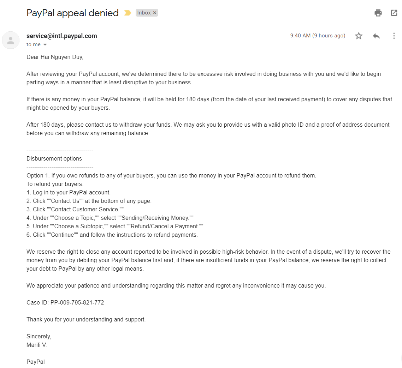Click the "PayPal appeal denied" subject line
The height and width of the screenshot is (368, 402).
[72, 13]
